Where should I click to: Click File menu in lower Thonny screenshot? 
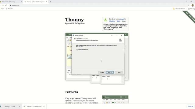tap(104, 100)
